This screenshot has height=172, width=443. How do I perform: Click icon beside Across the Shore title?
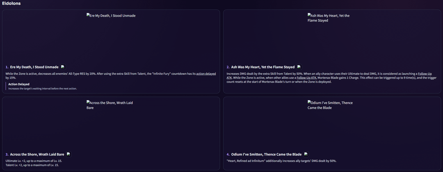(69, 154)
